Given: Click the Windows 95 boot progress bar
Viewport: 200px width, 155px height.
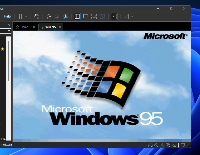Looking at the screenshot, I should point(102,140).
